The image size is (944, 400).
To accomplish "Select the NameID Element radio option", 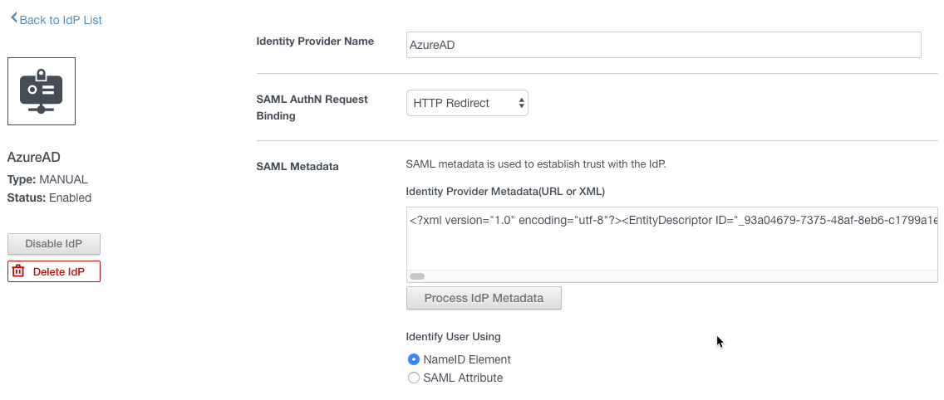I will (x=414, y=359).
